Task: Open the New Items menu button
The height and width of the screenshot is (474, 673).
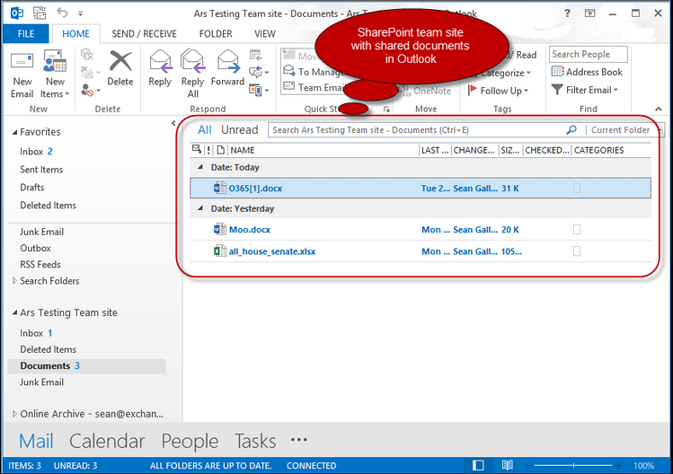Action: tap(55, 75)
